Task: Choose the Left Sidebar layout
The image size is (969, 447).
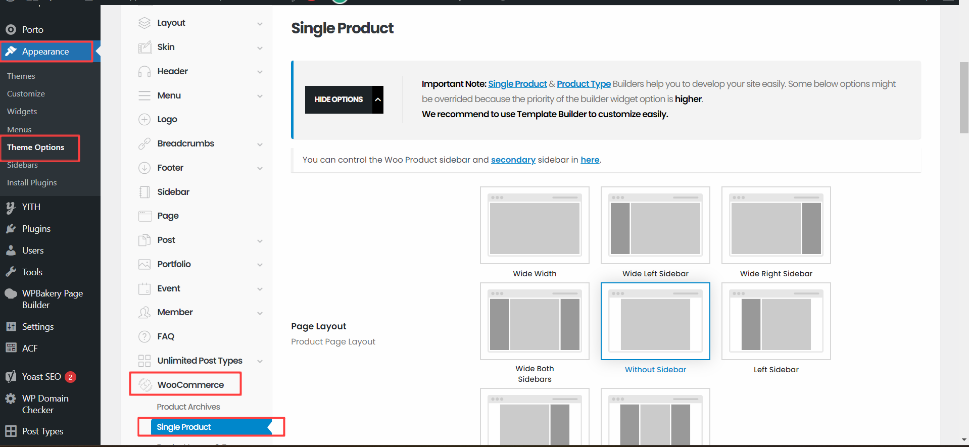Action: coord(776,321)
